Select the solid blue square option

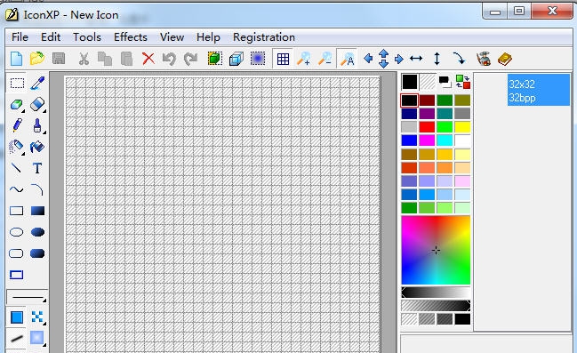click(x=17, y=317)
